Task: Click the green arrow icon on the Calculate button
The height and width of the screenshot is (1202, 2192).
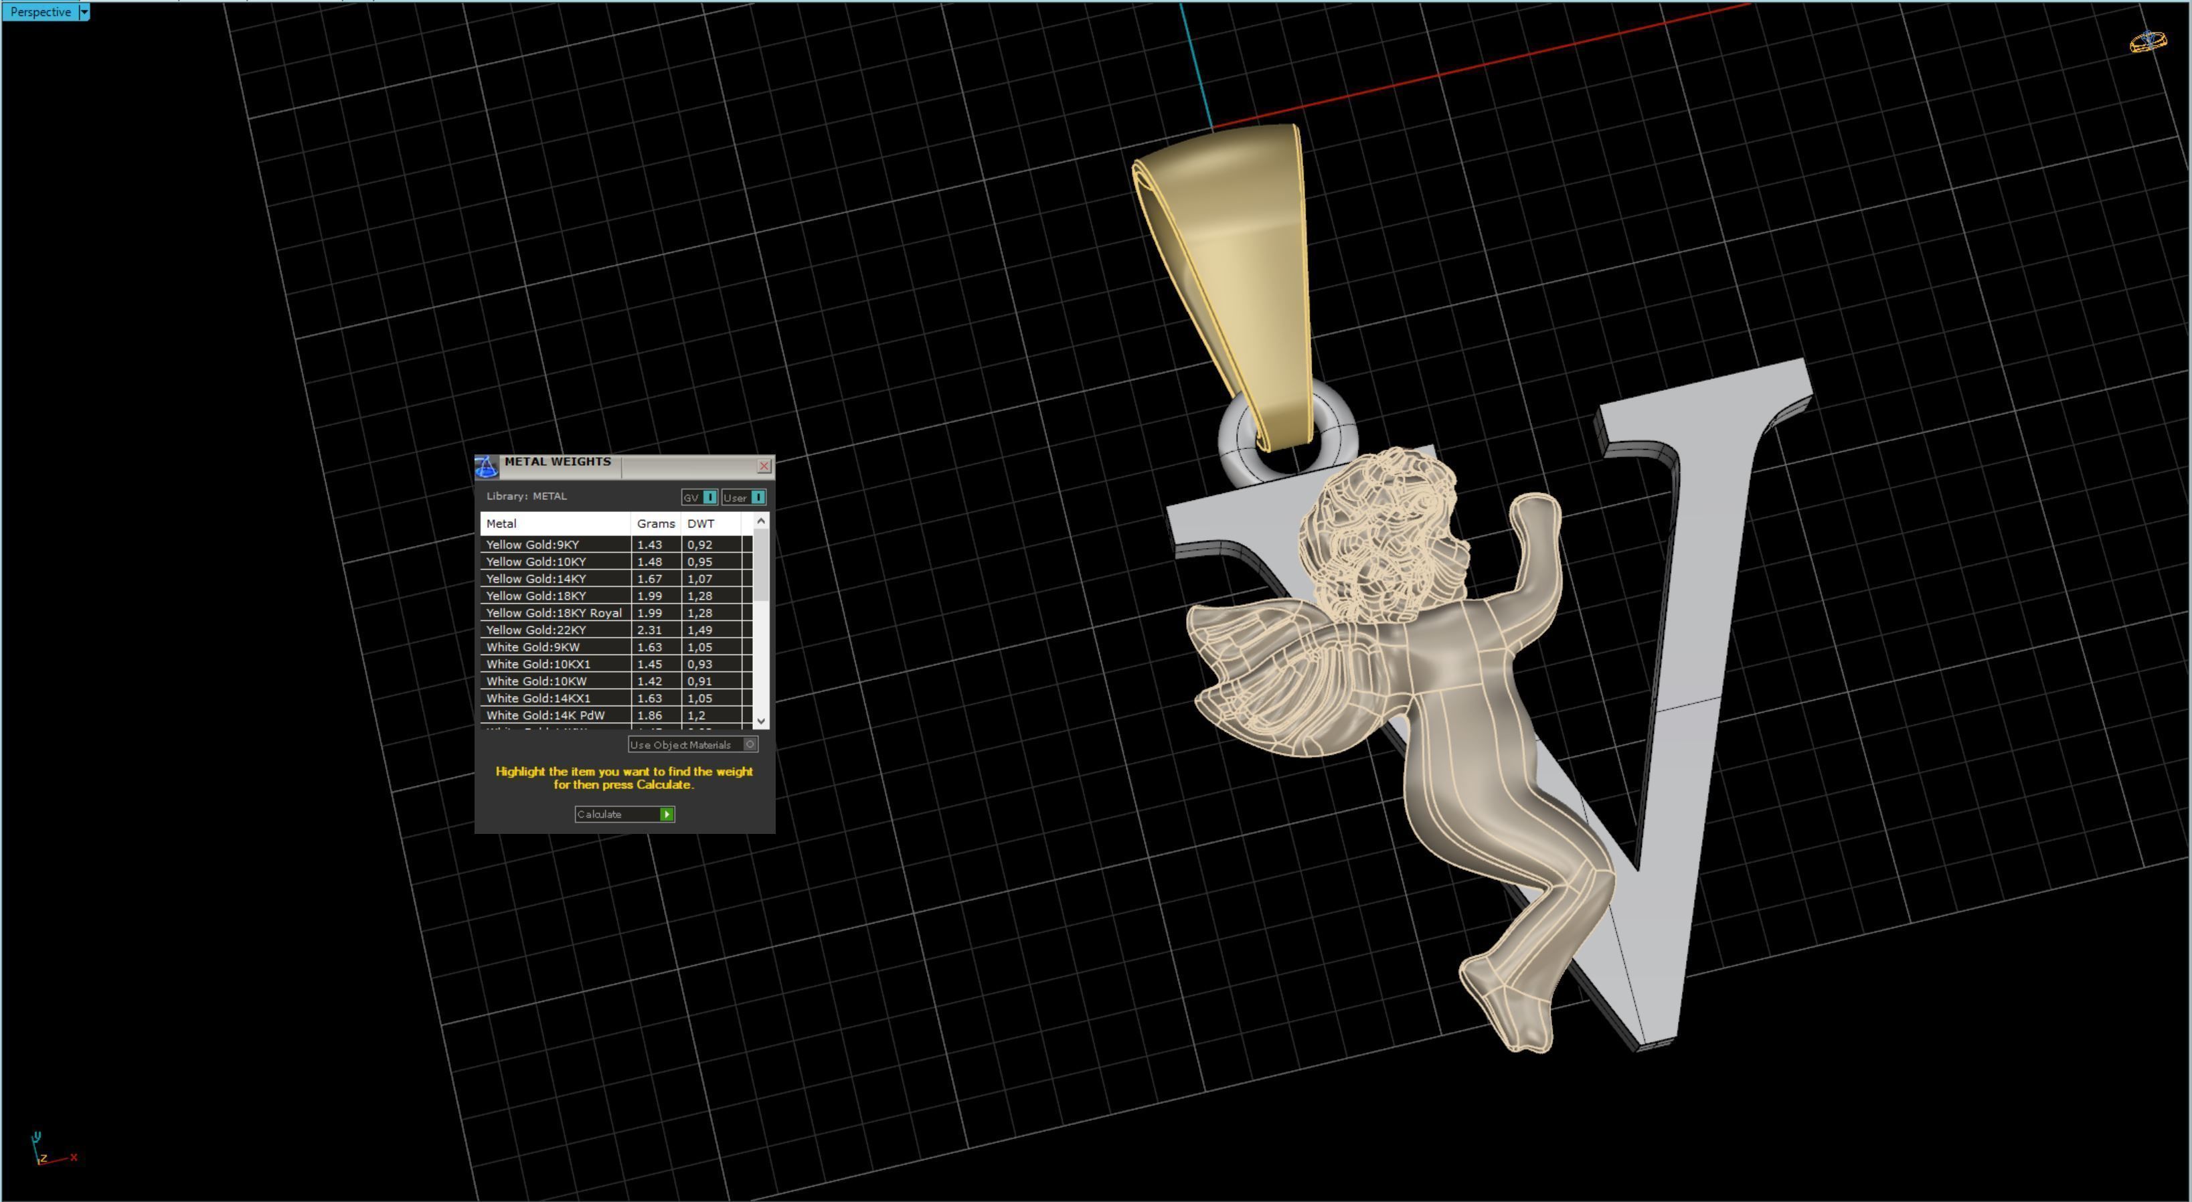Action: [x=667, y=814]
